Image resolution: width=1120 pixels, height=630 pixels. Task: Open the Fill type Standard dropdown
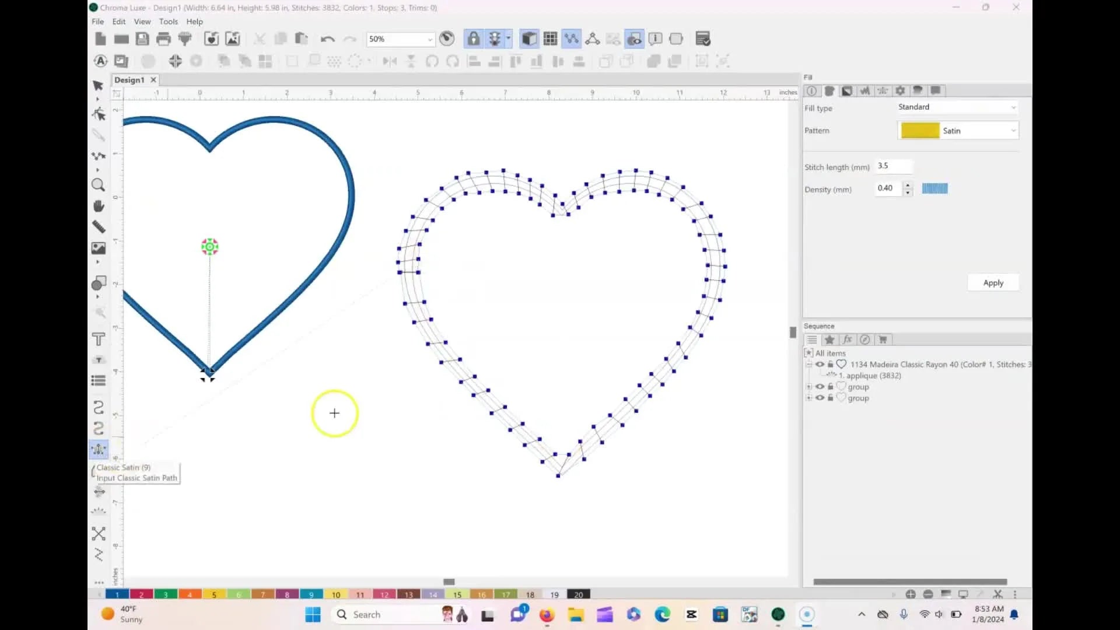click(957, 107)
